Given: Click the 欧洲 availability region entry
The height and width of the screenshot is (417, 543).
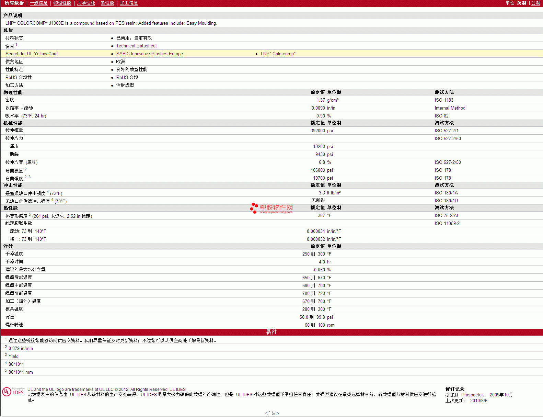Looking at the screenshot, I should point(120,61).
